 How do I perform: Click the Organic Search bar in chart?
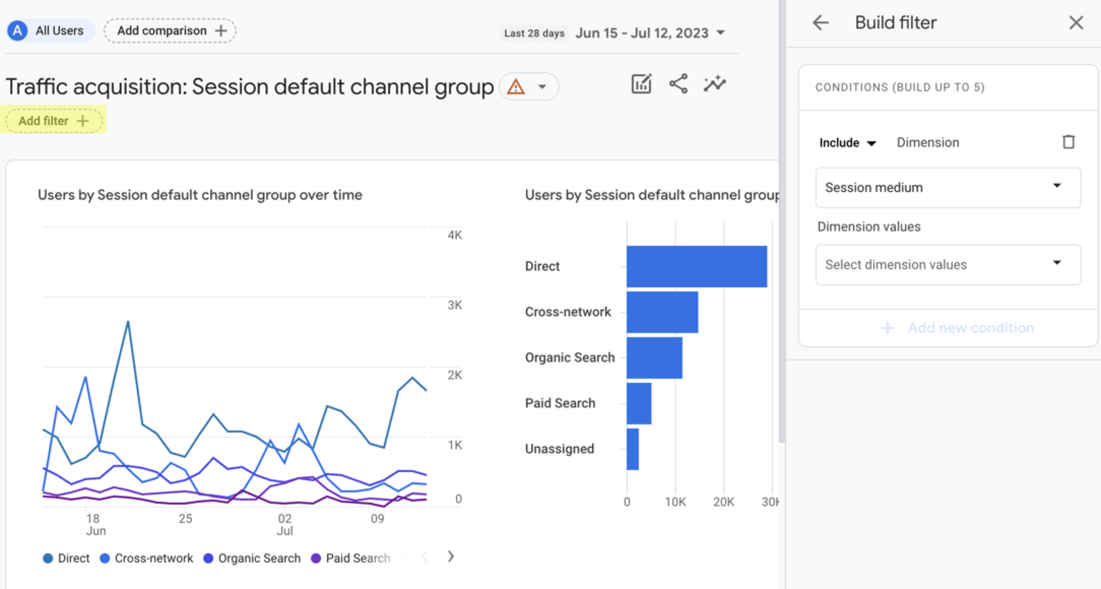655,357
